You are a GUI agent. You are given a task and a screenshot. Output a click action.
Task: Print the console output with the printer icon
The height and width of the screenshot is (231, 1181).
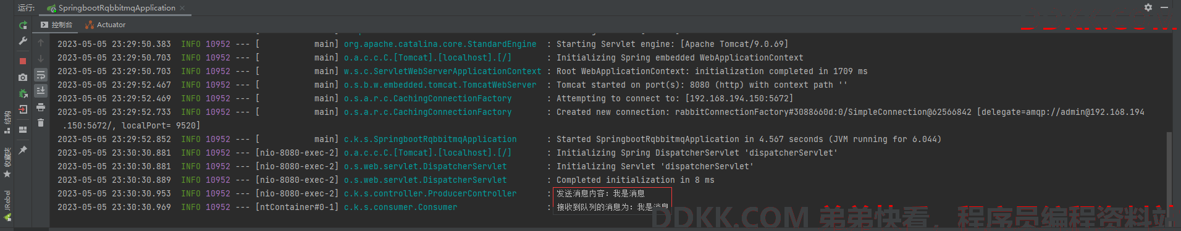coord(41,107)
